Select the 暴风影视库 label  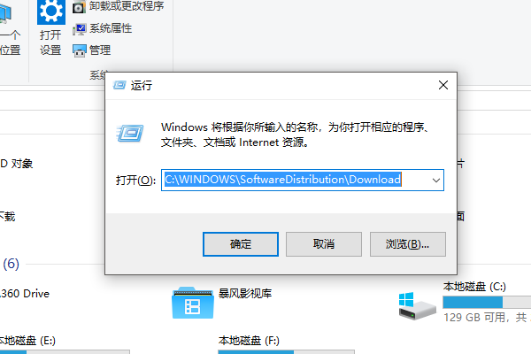245,293
